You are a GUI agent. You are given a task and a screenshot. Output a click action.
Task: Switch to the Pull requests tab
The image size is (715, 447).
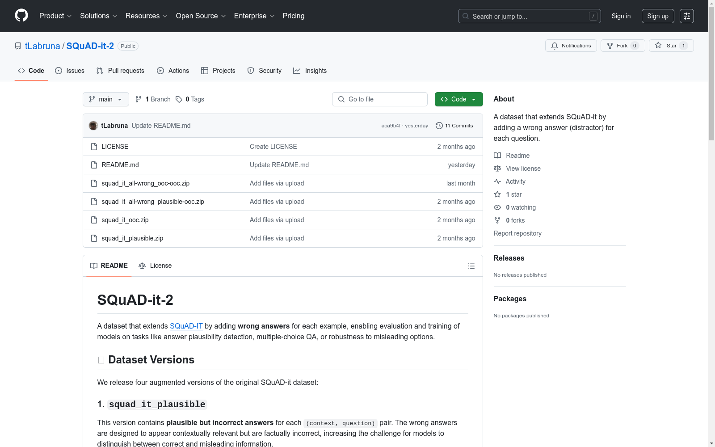[x=120, y=71]
